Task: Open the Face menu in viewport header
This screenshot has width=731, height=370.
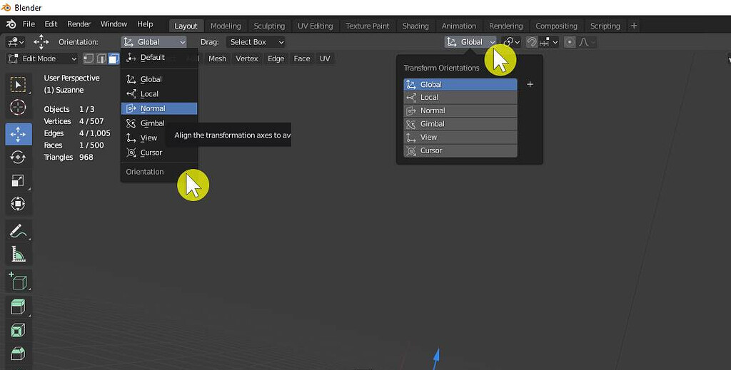Action: pyautogui.click(x=302, y=58)
